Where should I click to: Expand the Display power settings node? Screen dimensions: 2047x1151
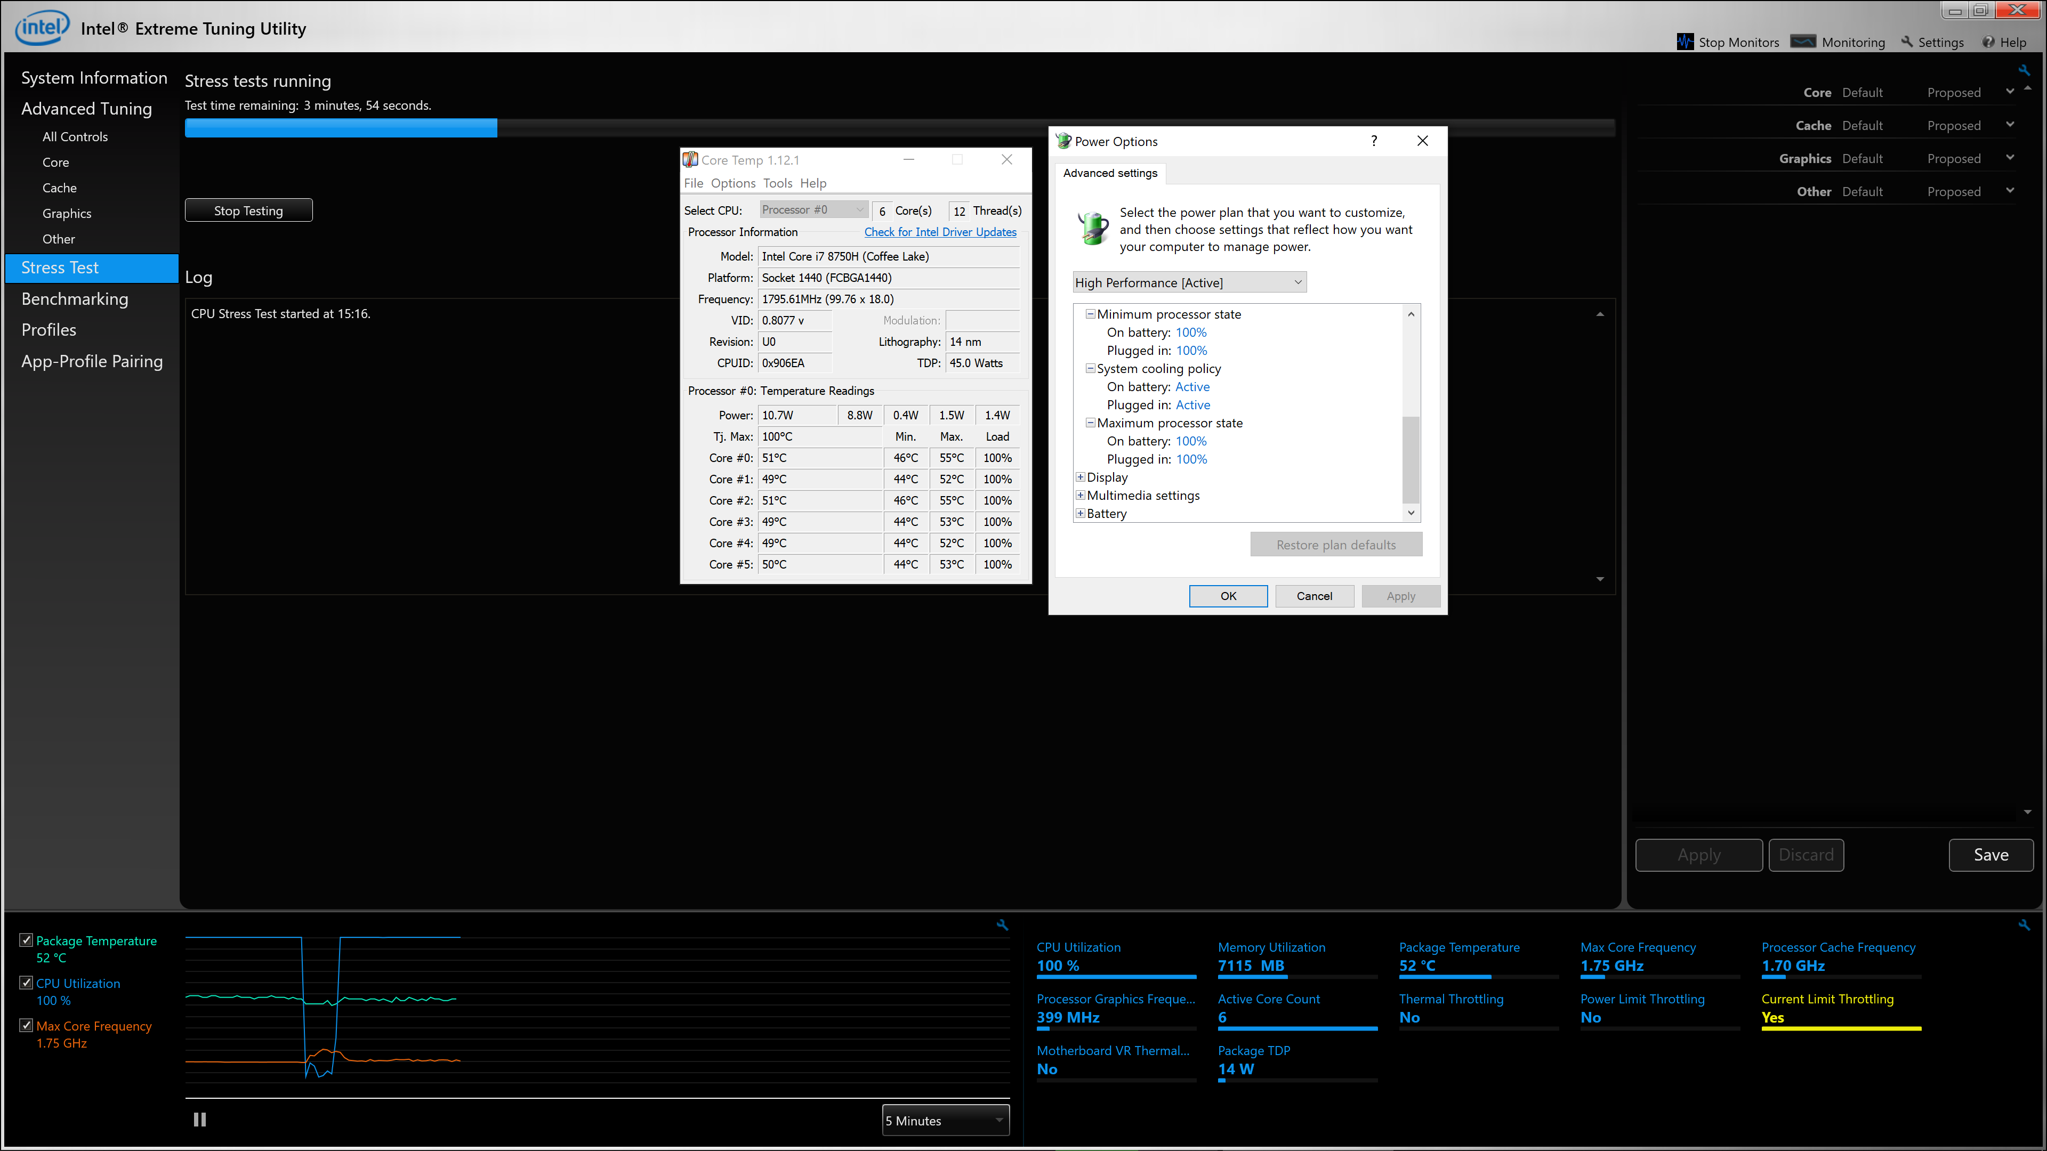[x=1080, y=477]
